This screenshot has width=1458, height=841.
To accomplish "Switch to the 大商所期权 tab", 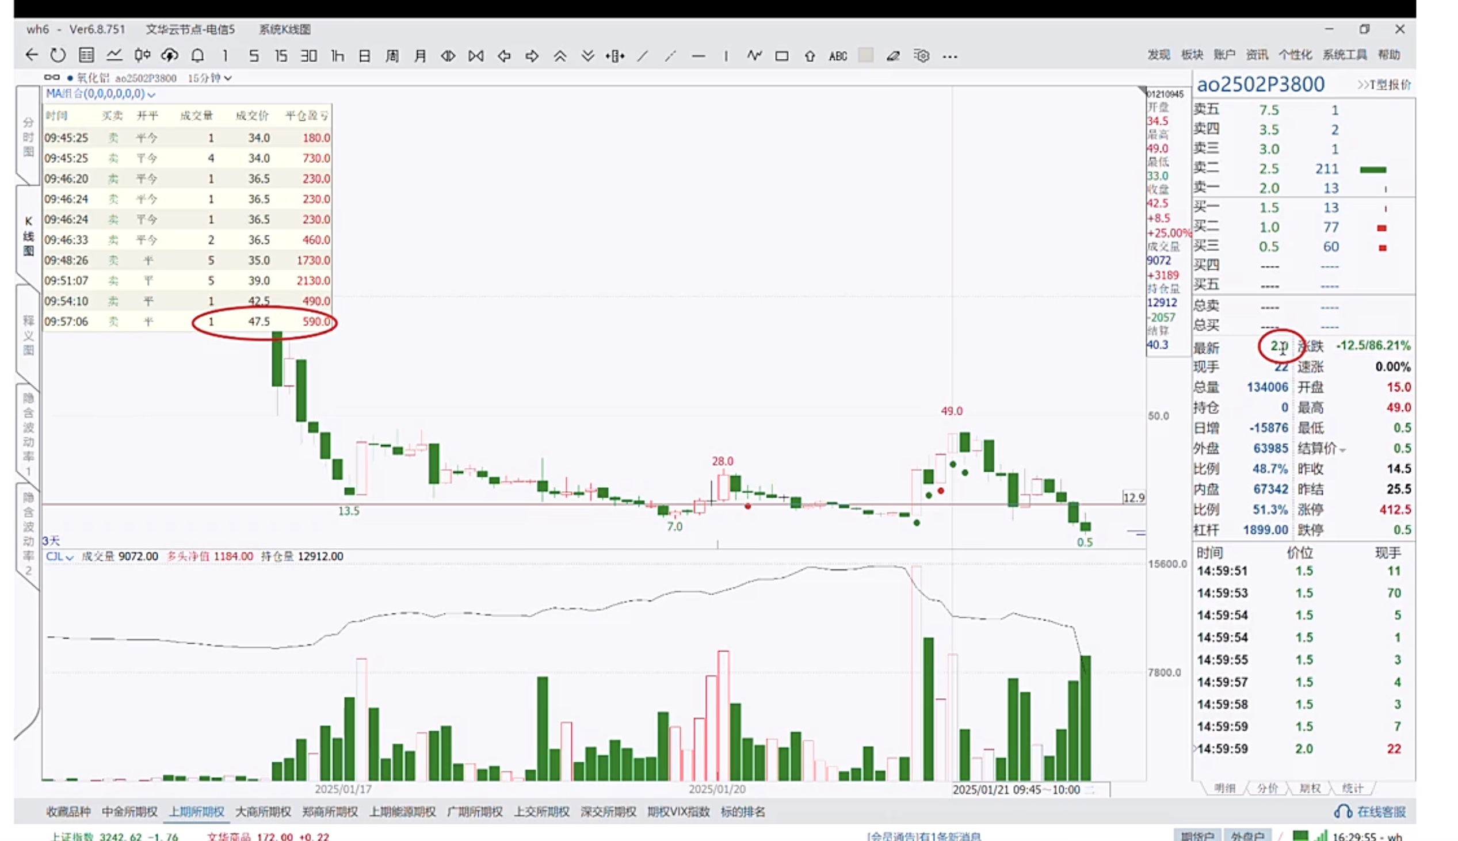I will point(263,812).
